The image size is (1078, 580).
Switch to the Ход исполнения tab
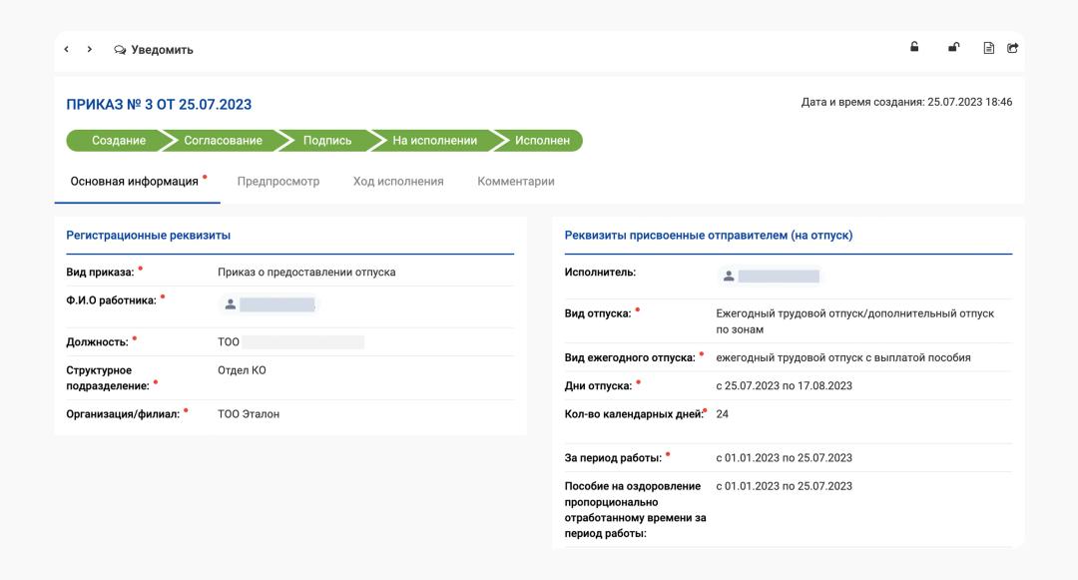pos(398,182)
